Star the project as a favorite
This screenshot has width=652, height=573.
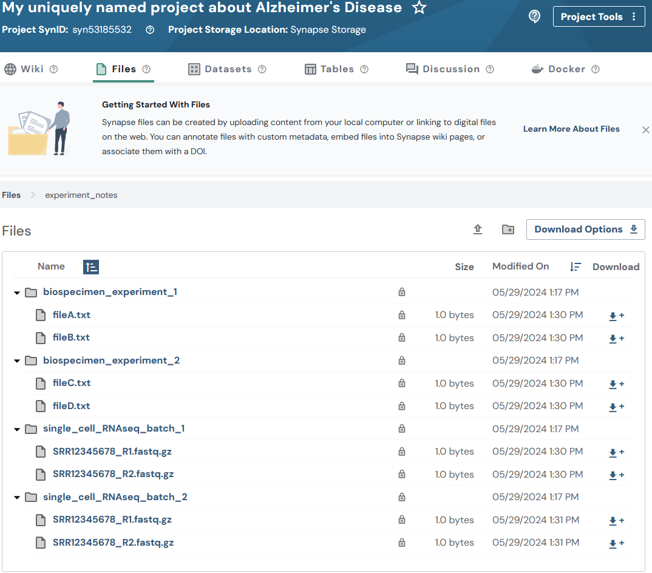click(419, 8)
